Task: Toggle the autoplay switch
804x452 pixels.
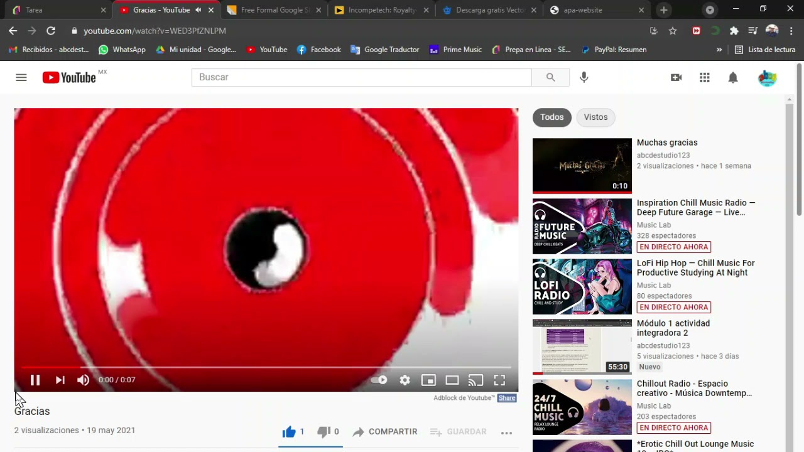Action: 379,380
